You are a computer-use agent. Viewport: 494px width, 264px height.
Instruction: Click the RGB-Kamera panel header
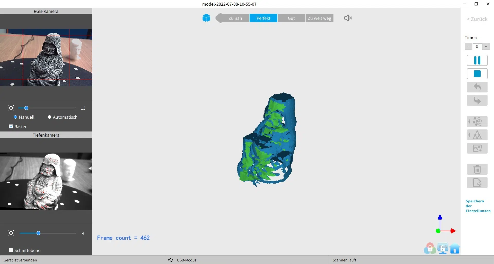coord(46,11)
